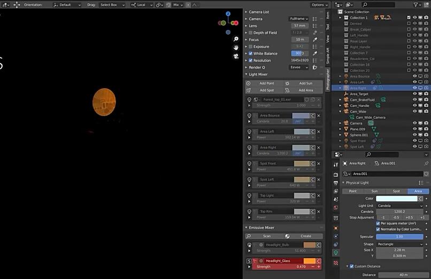The height and width of the screenshot is (279, 431).
Task: Open the Options dropdown in header
Action: click(320, 5)
